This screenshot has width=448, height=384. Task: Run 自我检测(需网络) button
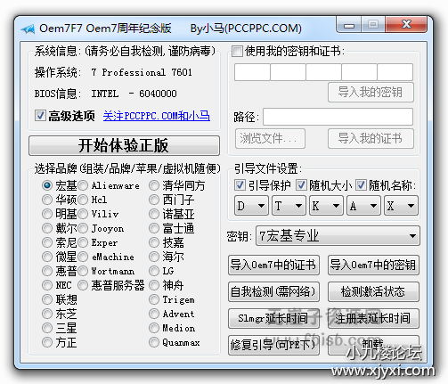tap(273, 291)
